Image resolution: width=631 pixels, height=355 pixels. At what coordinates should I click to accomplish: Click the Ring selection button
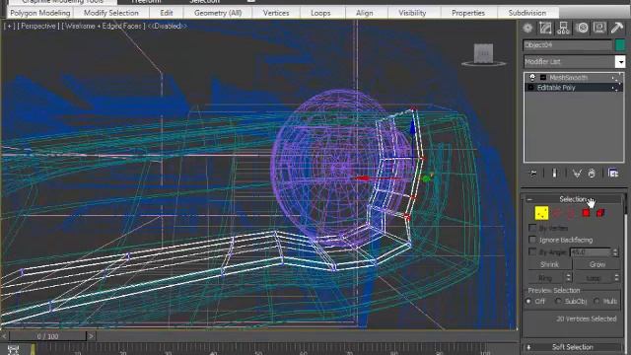click(x=545, y=278)
